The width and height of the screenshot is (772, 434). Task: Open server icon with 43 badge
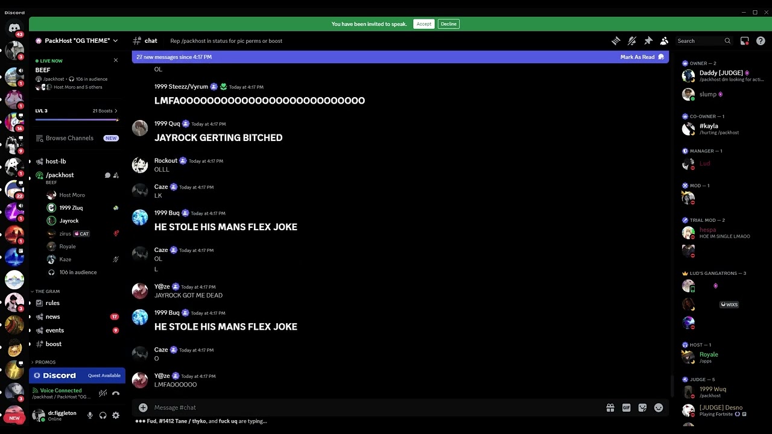point(14,28)
